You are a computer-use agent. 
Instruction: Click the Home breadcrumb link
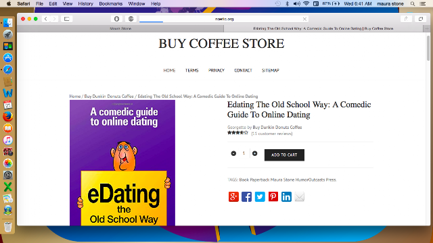(75, 96)
